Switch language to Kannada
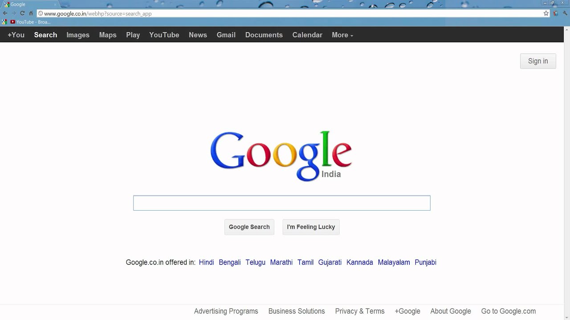Viewport: 570px width, 320px height. coord(360,262)
